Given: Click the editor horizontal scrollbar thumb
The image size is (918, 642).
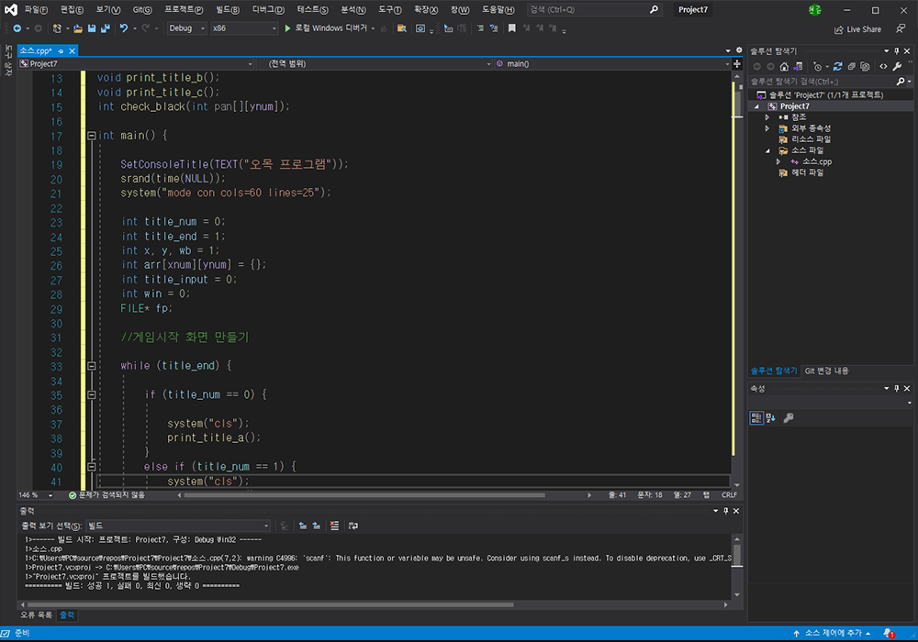Looking at the screenshot, I should point(364,495).
